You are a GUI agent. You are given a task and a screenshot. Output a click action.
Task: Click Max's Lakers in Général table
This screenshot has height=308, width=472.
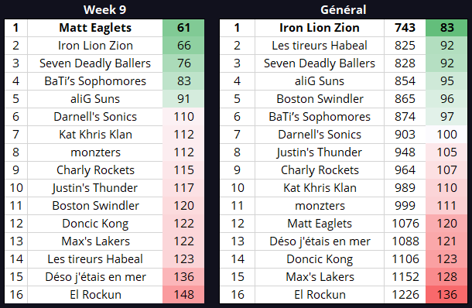tap(320, 277)
